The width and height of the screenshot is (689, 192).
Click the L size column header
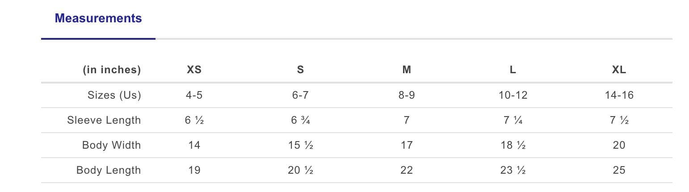click(513, 70)
